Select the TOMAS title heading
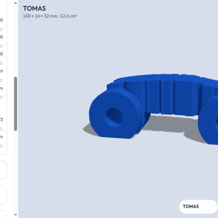This screenshot has height=218, width=218. pos(34,8)
